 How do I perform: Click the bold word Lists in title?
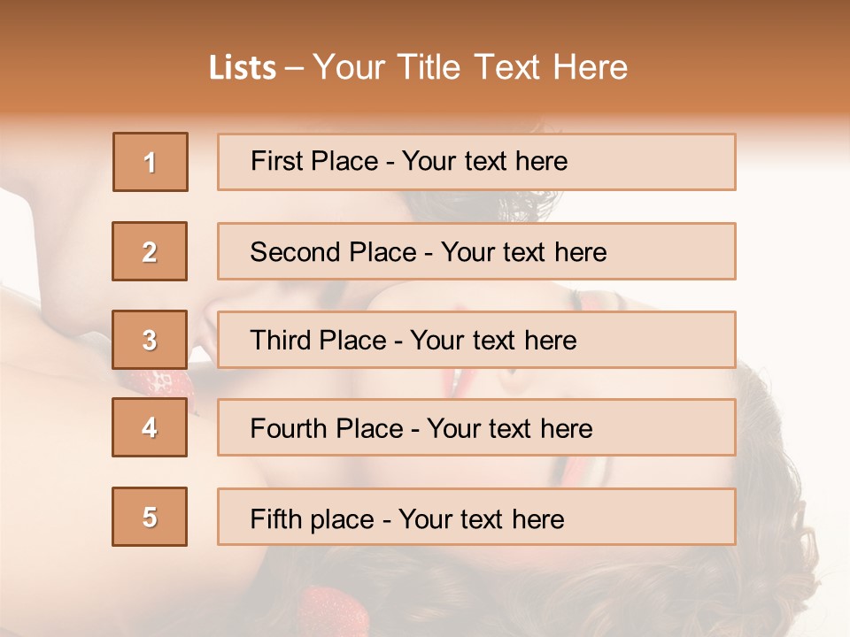[243, 67]
